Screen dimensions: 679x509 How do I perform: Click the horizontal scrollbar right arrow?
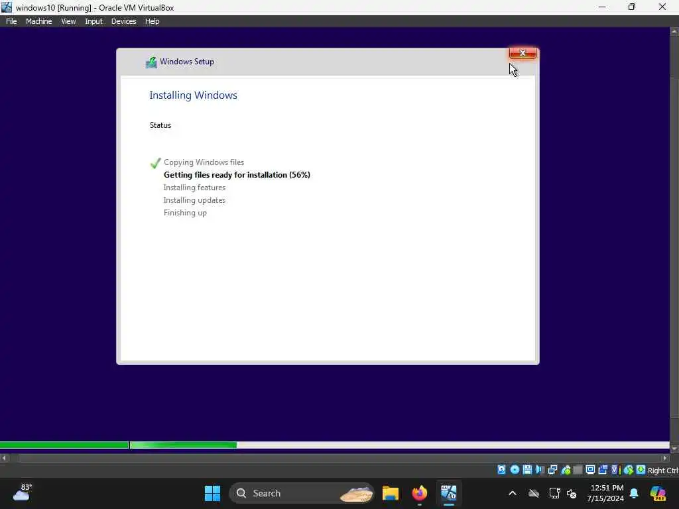pyautogui.click(x=665, y=458)
